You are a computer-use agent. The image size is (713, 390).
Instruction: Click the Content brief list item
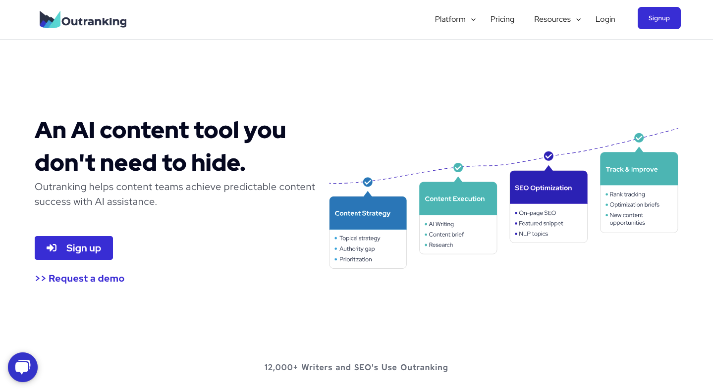coord(444,235)
